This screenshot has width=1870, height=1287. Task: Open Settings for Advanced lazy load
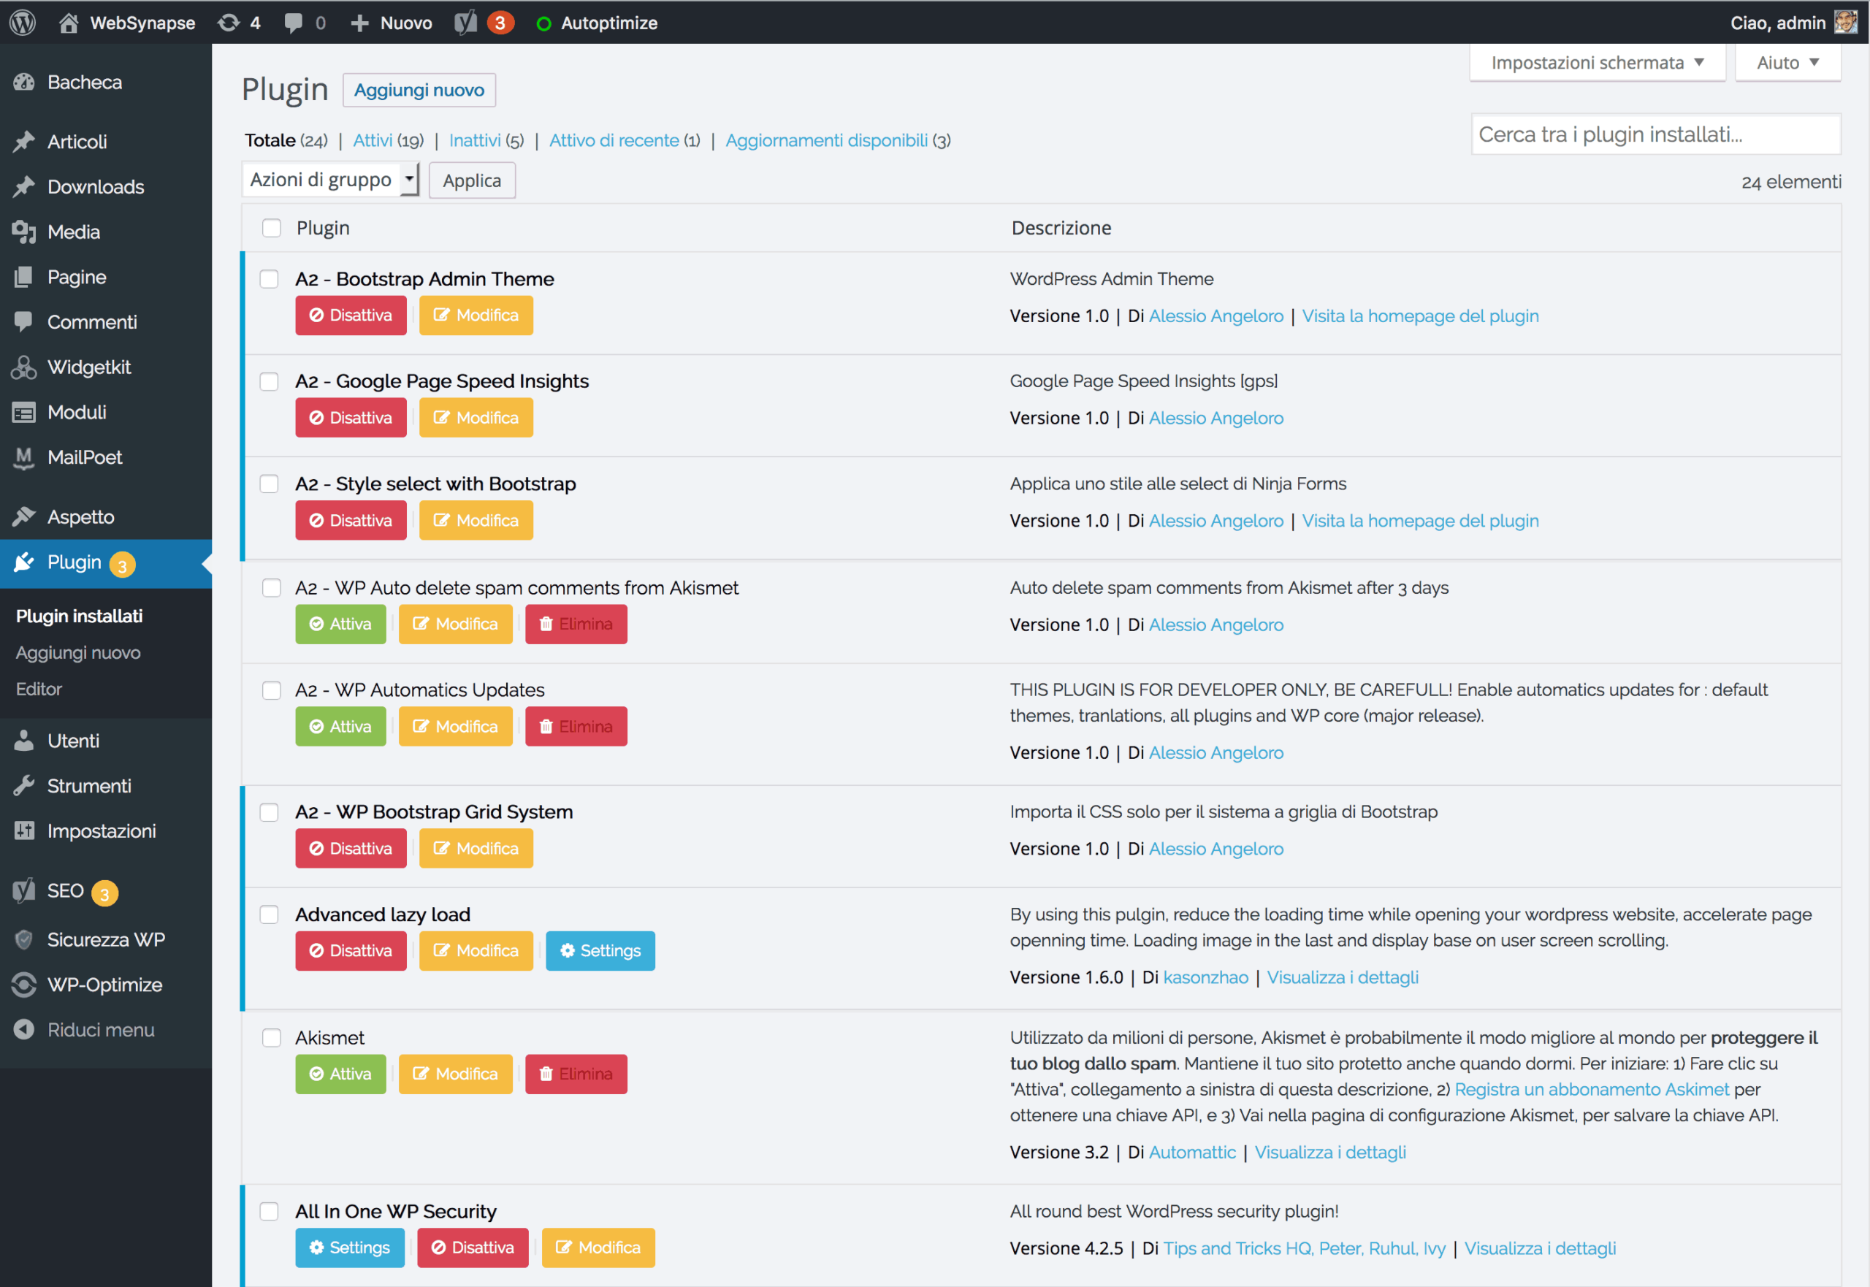click(600, 951)
